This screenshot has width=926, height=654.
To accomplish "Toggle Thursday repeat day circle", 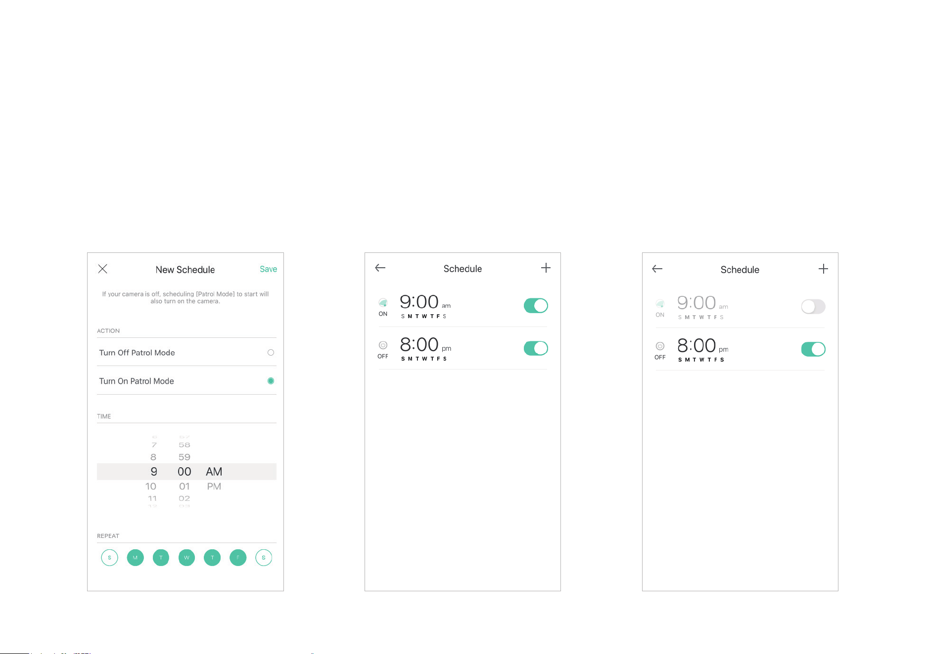I will 212,558.
